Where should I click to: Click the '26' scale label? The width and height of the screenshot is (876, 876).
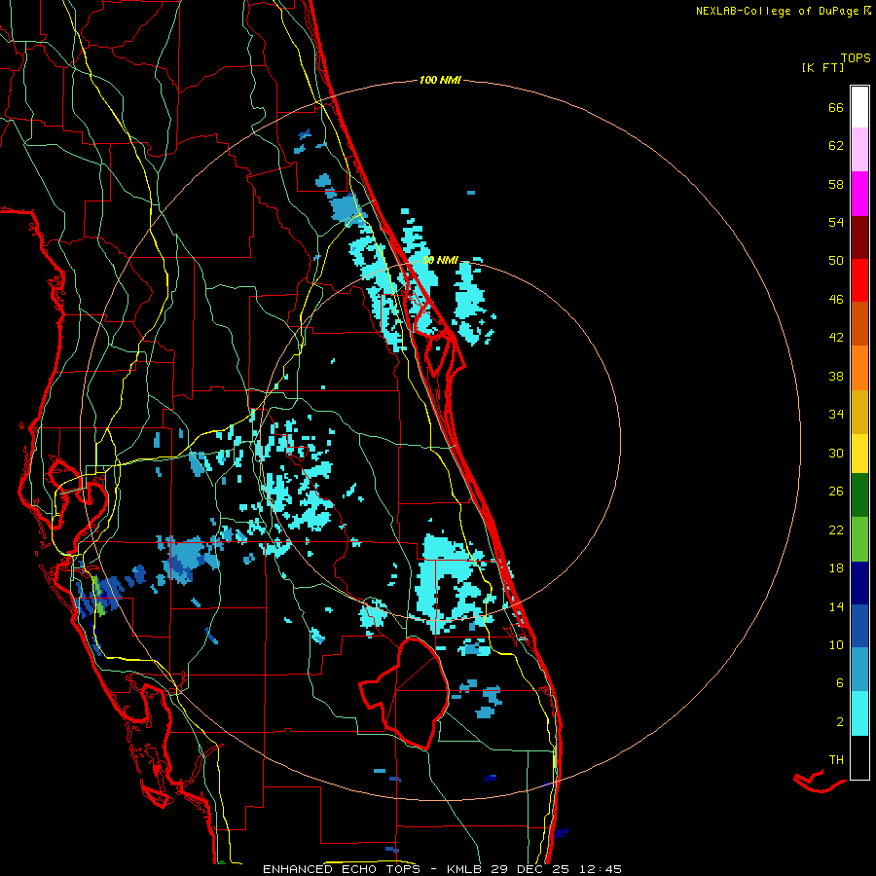click(x=836, y=492)
